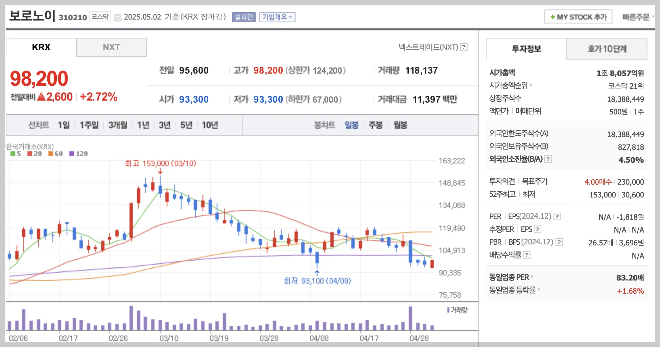
Task: Click the stock code 310210
Action: (x=73, y=18)
